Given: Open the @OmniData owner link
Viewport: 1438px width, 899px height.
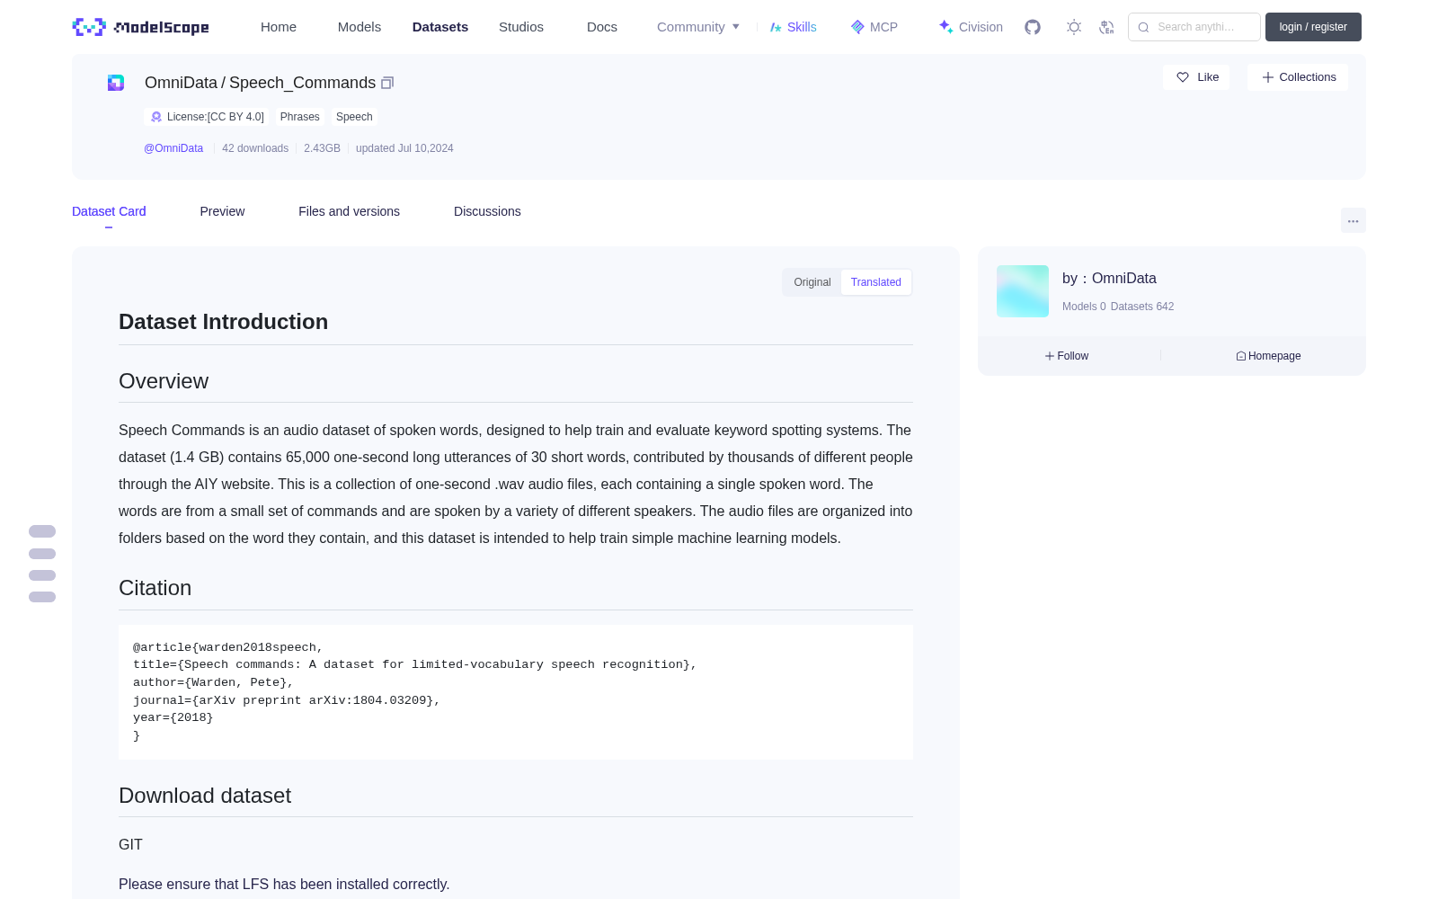Looking at the screenshot, I should pyautogui.click(x=173, y=148).
